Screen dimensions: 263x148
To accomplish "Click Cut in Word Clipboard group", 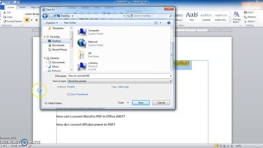I will 7,12.
